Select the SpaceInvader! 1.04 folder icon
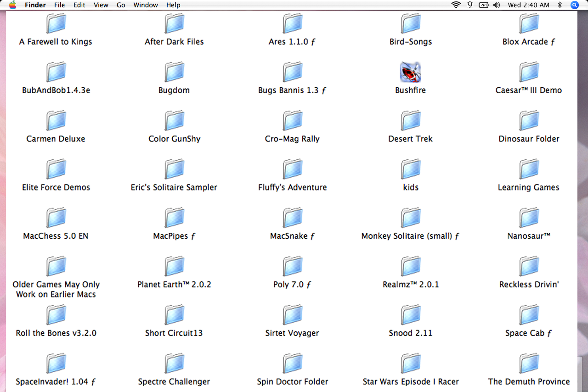The width and height of the screenshot is (588, 392). (56, 364)
